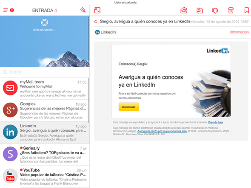Open the ¿Eres futbolero? TOPgolazos message

click(x=45, y=154)
